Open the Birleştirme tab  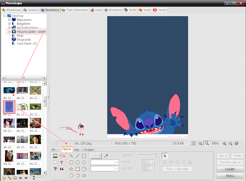pos(113,10)
